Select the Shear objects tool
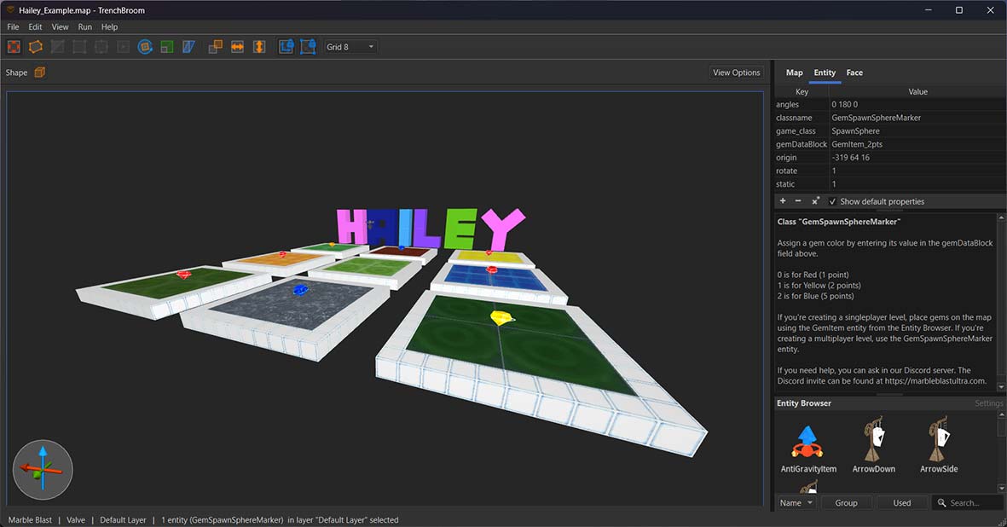 (x=188, y=47)
